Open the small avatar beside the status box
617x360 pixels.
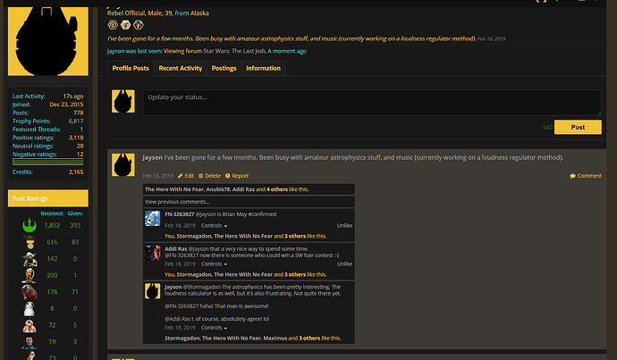[x=123, y=101]
